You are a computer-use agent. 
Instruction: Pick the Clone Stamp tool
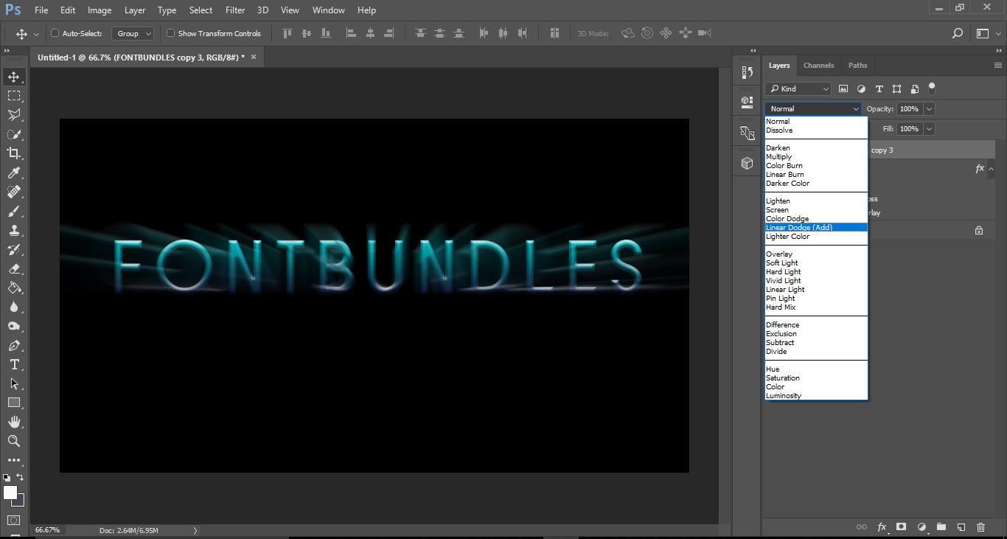tap(14, 230)
